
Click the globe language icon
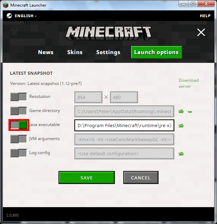[x=9, y=16]
